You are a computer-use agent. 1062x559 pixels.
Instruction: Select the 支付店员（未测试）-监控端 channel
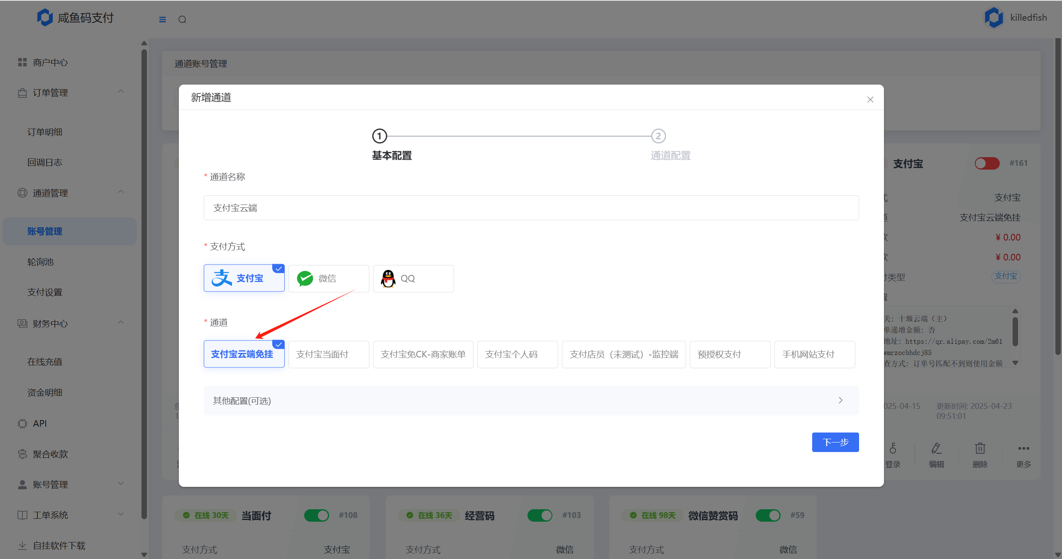[624, 354]
